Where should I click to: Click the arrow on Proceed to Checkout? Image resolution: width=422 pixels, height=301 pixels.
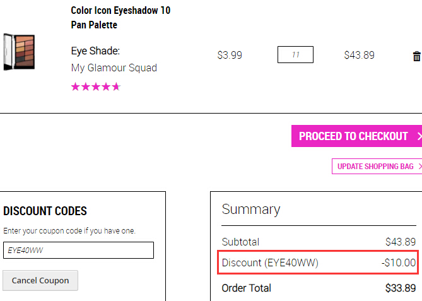point(419,136)
